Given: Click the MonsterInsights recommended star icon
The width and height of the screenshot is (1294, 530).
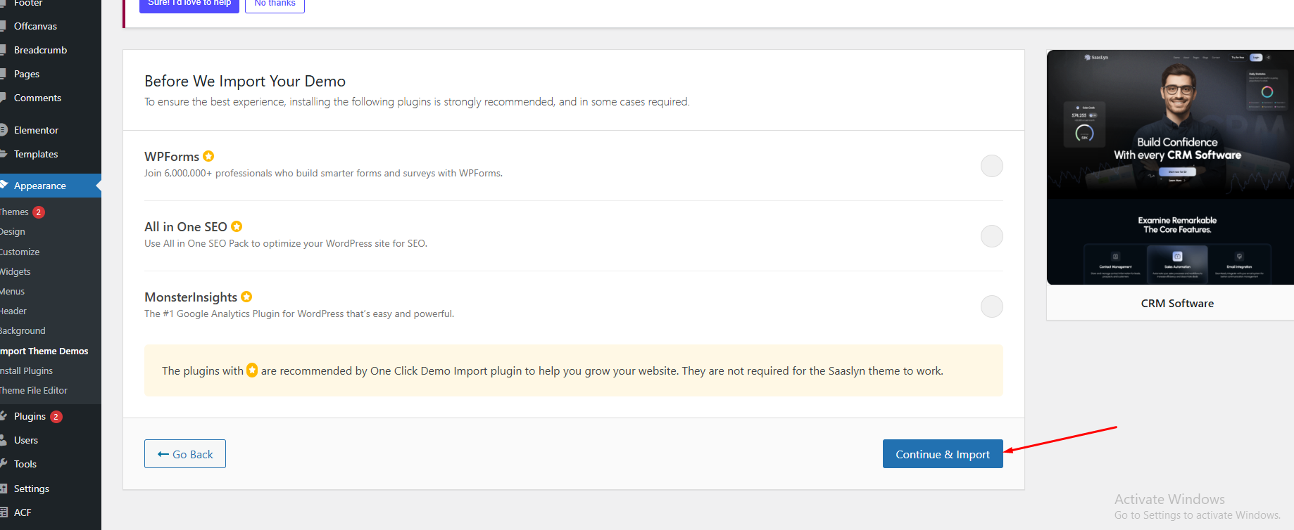Looking at the screenshot, I should 246,297.
